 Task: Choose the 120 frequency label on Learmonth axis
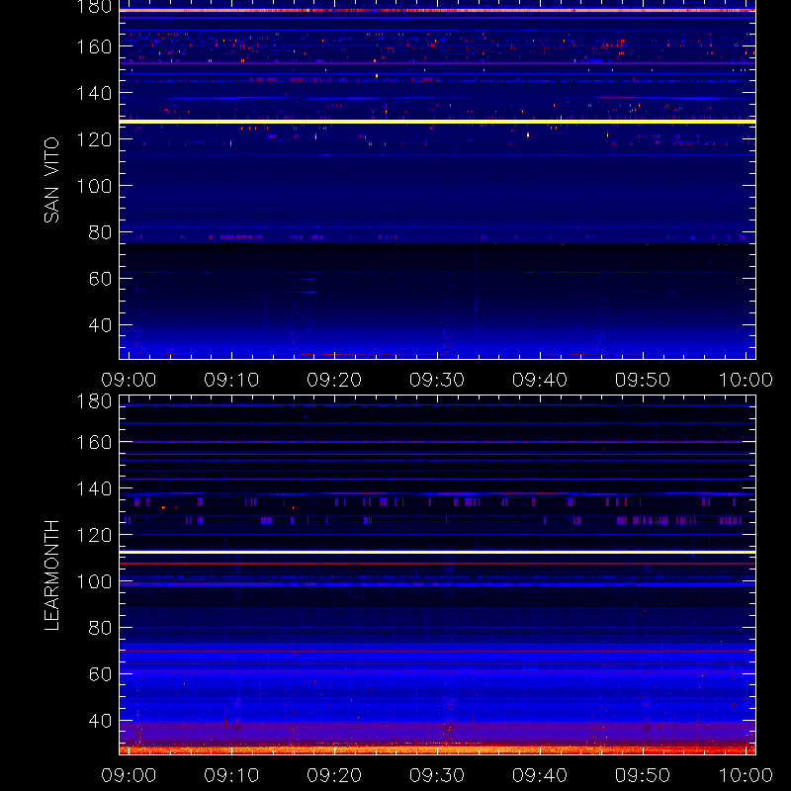[x=94, y=535]
